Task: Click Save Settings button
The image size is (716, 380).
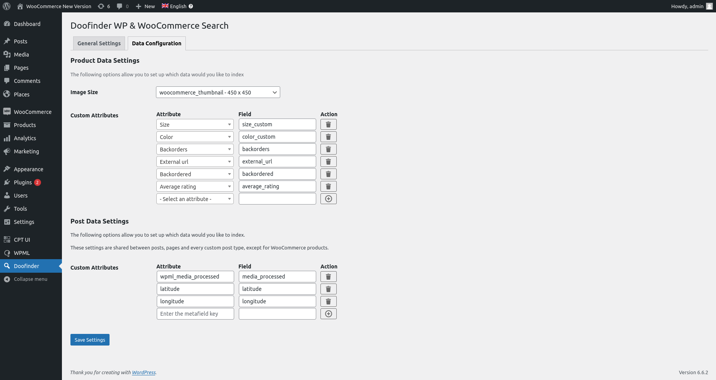Action: tap(90, 340)
